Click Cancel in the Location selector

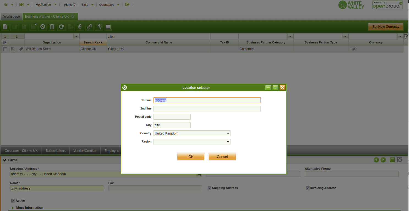pyautogui.click(x=222, y=157)
